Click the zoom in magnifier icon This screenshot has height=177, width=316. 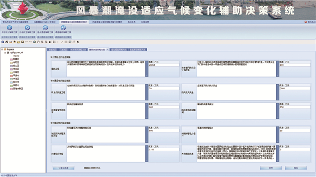click(x=42, y=42)
